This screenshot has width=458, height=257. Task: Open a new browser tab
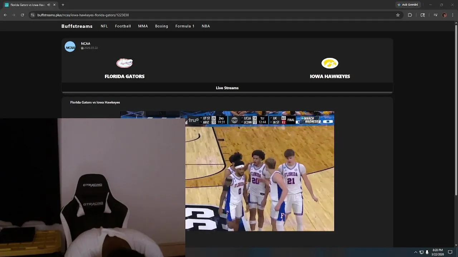tap(63, 5)
